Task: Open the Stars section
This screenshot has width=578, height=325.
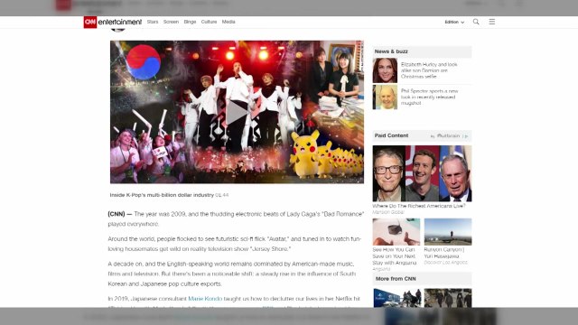Action: click(x=153, y=22)
